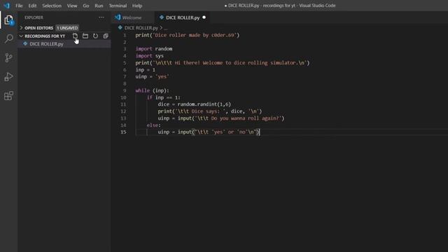Open the Run menu
This screenshot has width=448, height=252.
tap(99, 6)
